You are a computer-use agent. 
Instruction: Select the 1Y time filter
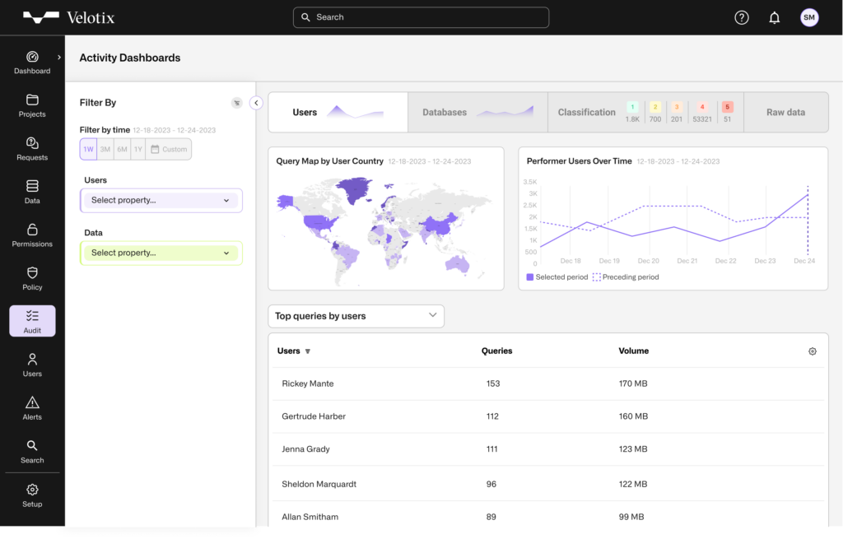coord(138,150)
